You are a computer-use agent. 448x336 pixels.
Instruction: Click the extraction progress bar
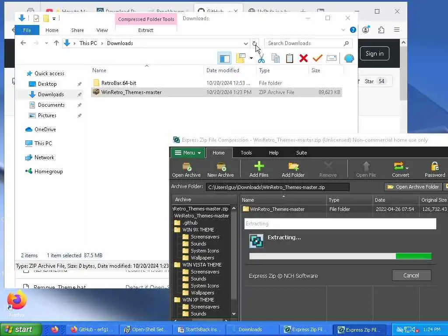[x=340, y=256]
